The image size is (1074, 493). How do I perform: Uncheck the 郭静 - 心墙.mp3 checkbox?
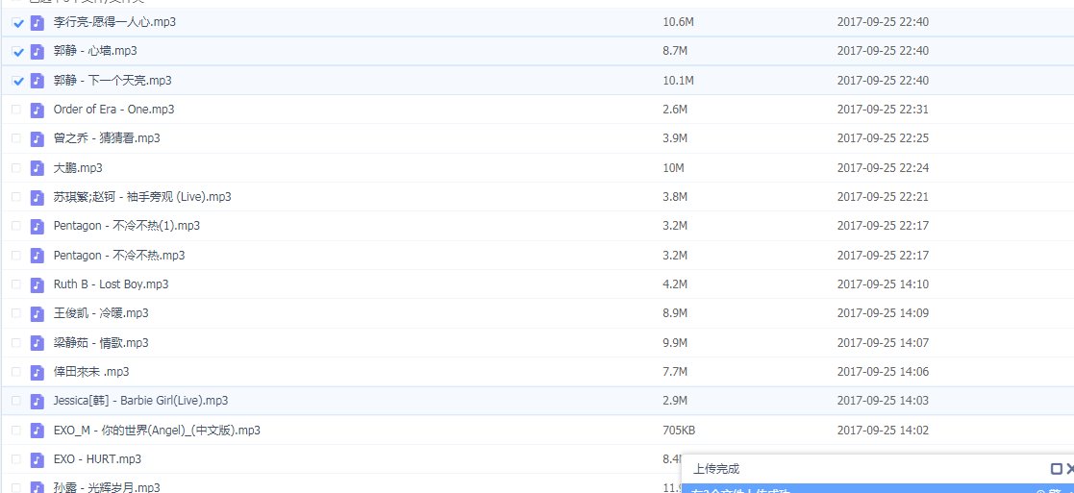click(x=17, y=51)
